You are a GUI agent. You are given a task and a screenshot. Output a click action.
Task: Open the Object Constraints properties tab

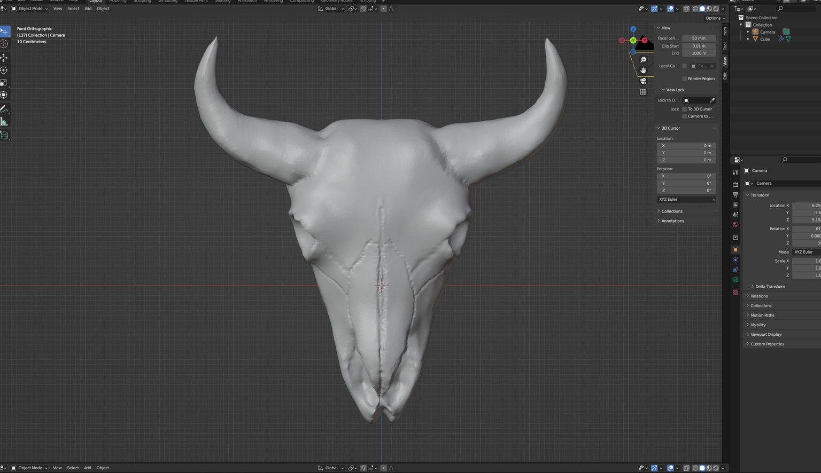[735, 270]
